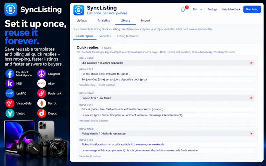Delete the Still available quick reply
Viewport: 266px width, 166px height.
click(251, 63)
